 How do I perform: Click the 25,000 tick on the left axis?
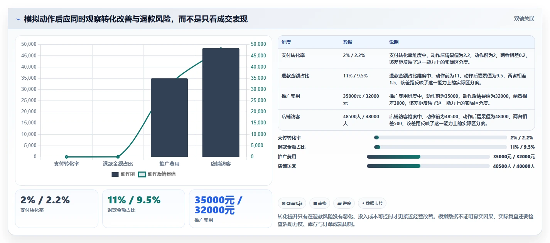coord(29,101)
